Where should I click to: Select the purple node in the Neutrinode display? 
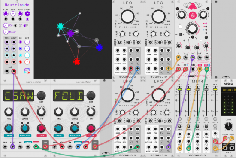click(70, 33)
